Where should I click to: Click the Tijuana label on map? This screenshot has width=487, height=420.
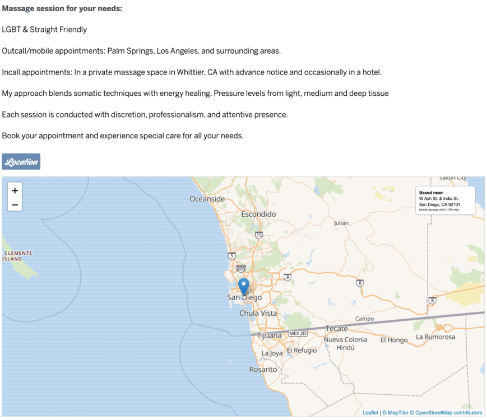pyautogui.click(x=269, y=335)
